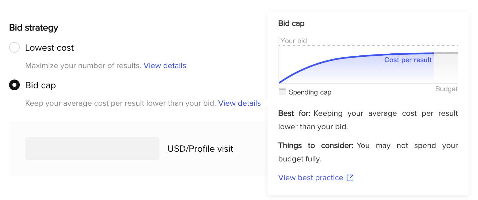Click the Things to consider paragraph
478x200 pixels.
click(368, 152)
